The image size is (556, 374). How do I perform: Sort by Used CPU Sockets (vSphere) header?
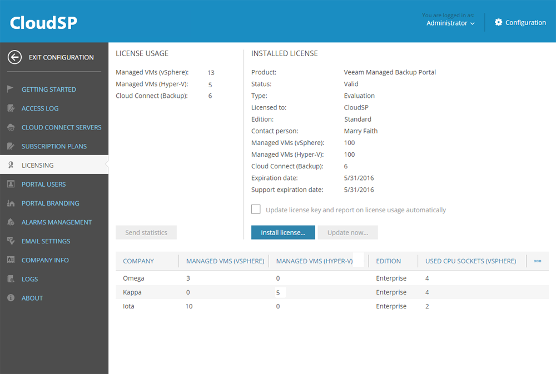pos(470,261)
